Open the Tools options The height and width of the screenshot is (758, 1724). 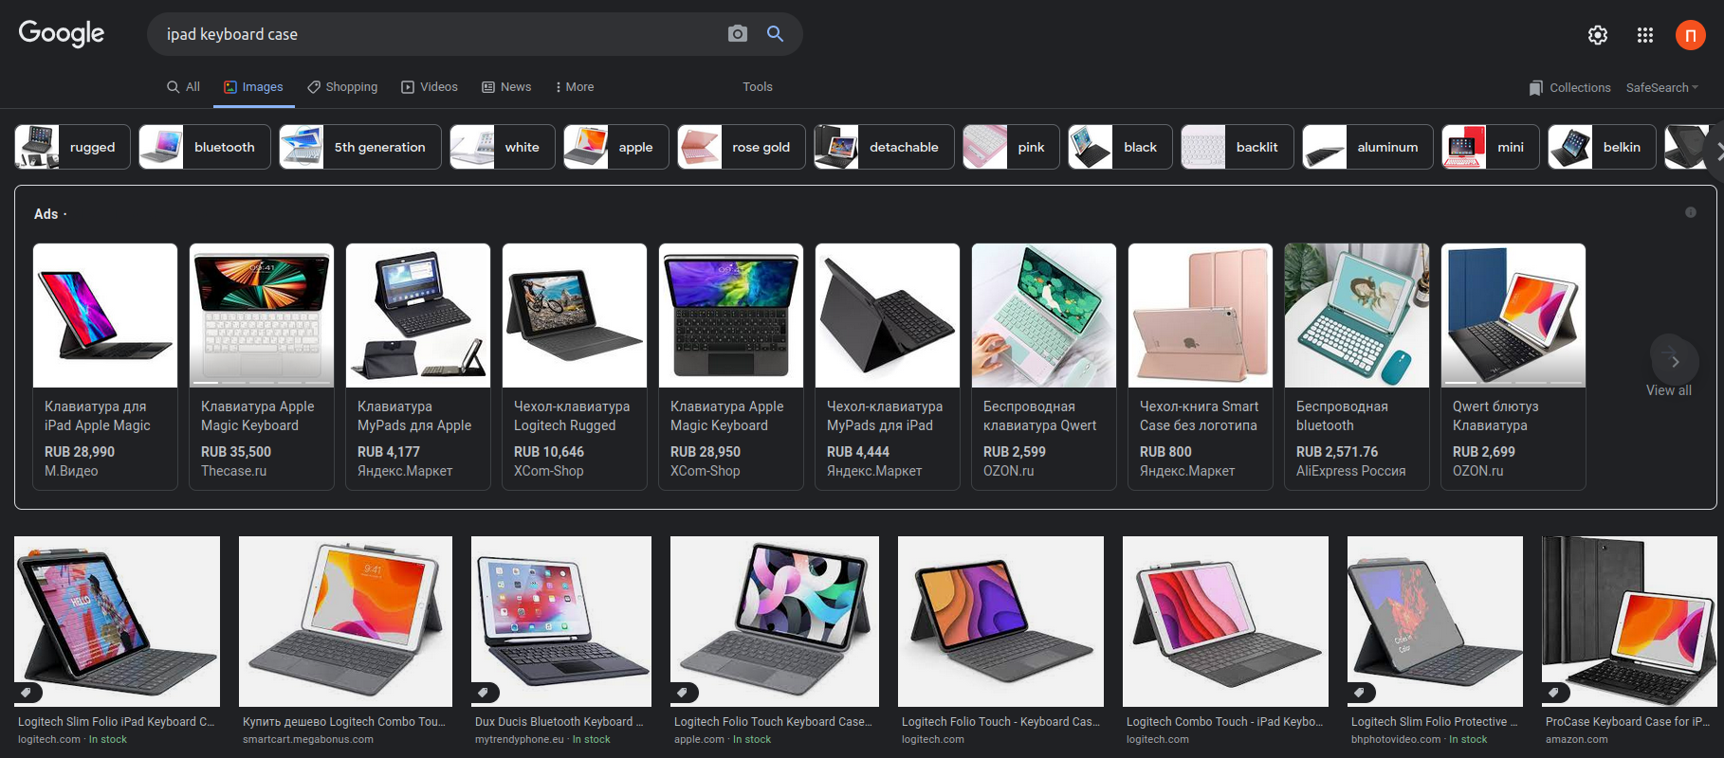click(757, 86)
